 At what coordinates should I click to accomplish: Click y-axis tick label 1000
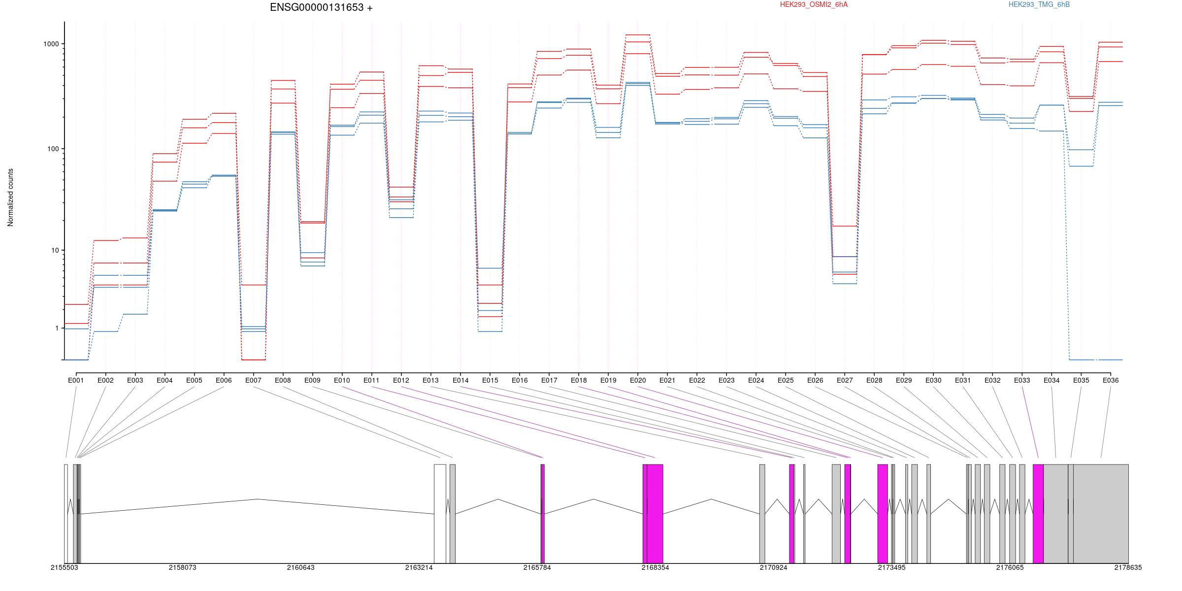tap(52, 44)
